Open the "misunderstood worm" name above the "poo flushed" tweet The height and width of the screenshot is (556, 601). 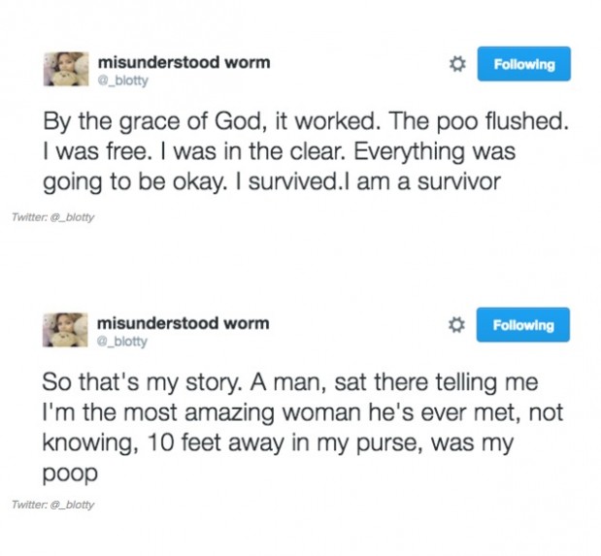[x=184, y=62]
